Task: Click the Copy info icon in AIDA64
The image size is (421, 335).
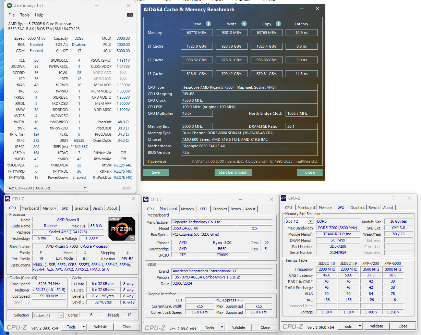Action: [x=278, y=24]
